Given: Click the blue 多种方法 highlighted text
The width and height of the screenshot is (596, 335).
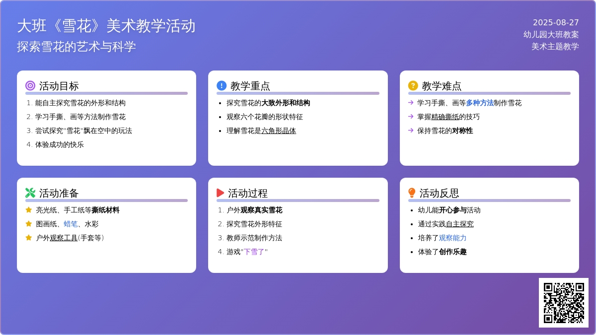Looking at the screenshot, I should tap(480, 103).
